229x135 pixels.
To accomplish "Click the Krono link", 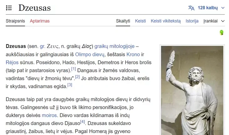I will (x=133, y=55).
